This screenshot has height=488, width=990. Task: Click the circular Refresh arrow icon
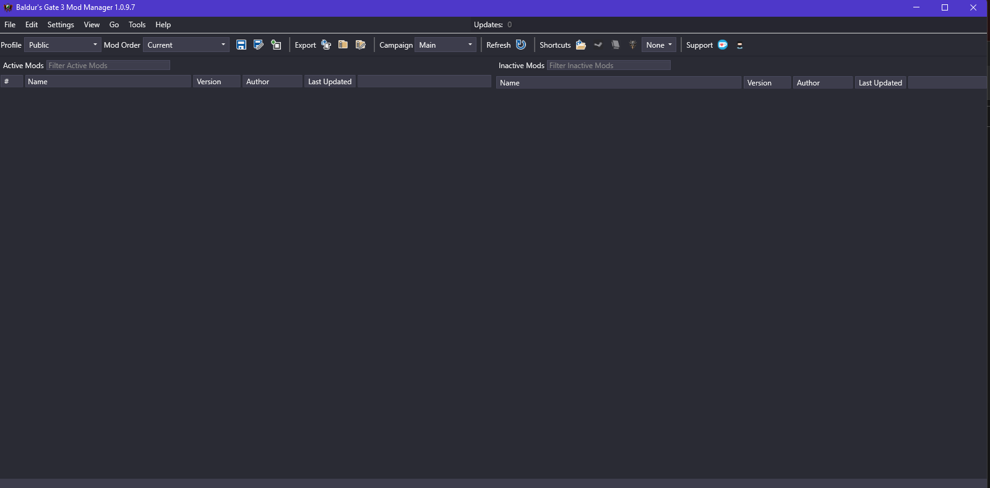tap(521, 45)
